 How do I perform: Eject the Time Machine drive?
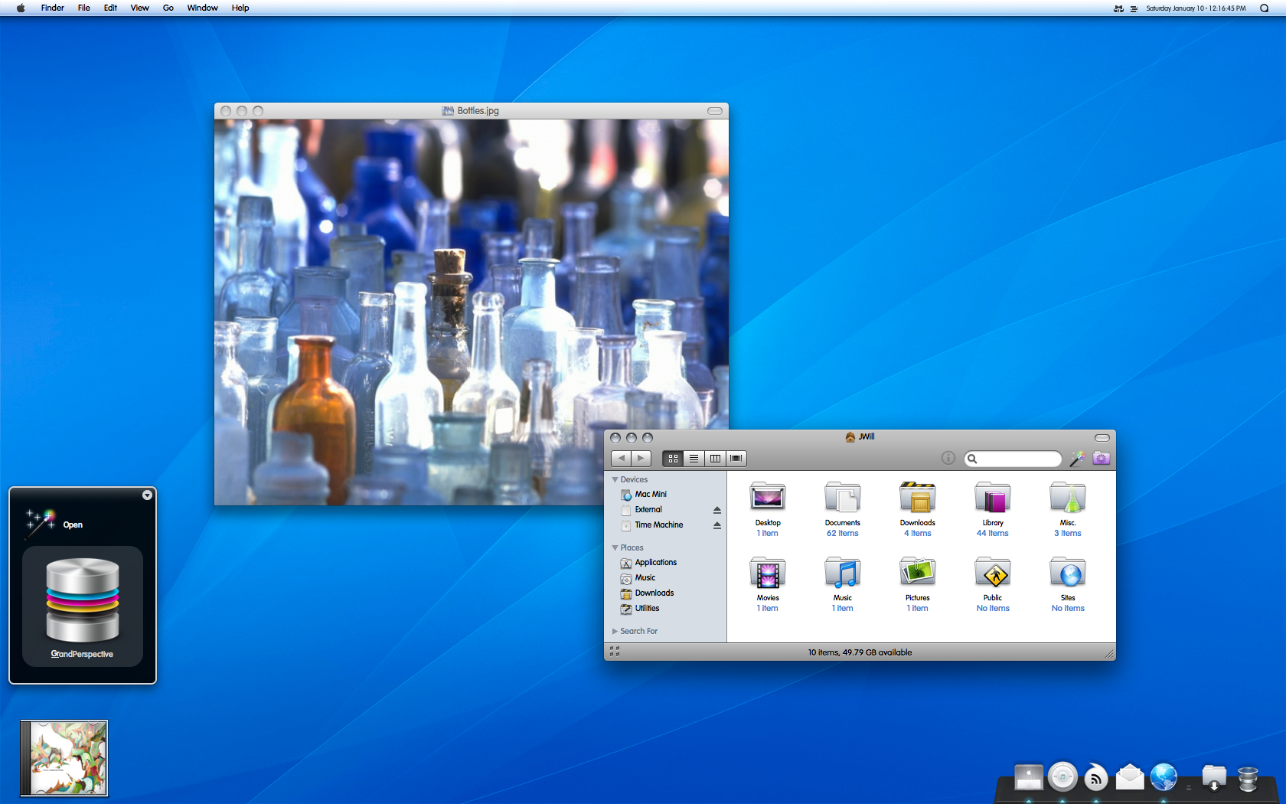(717, 525)
